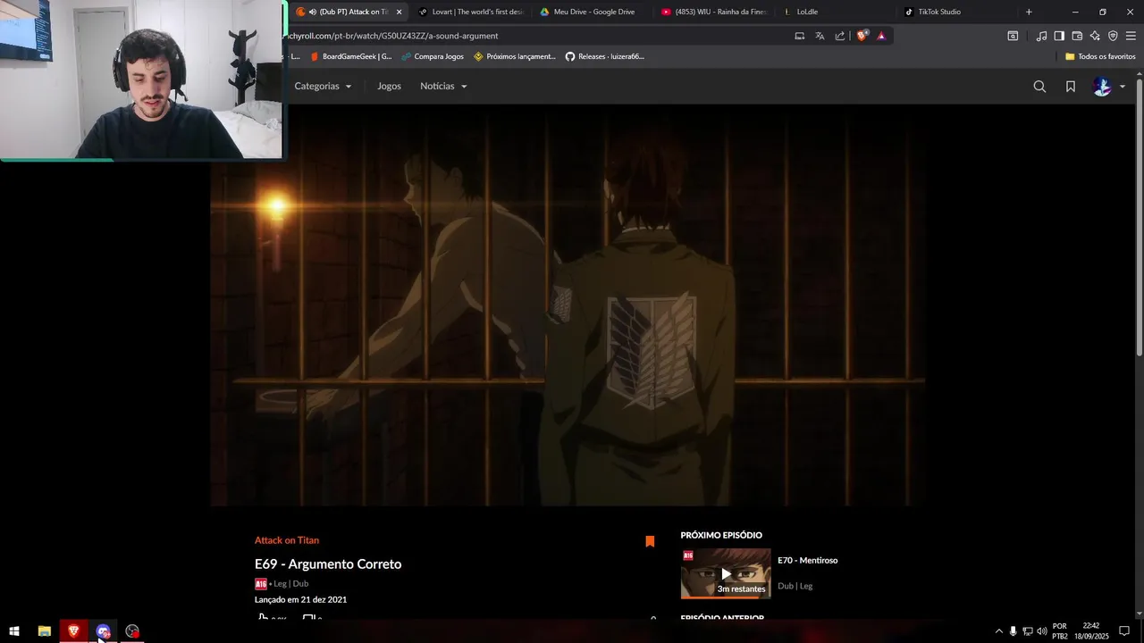This screenshot has height=643, width=1144.
Task: Play next episode thumbnail E70
Action: pyautogui.click(x=726, y=573)
